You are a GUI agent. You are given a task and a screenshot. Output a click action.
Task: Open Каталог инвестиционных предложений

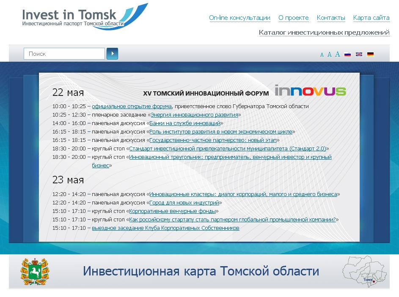(x=324, y=33)
